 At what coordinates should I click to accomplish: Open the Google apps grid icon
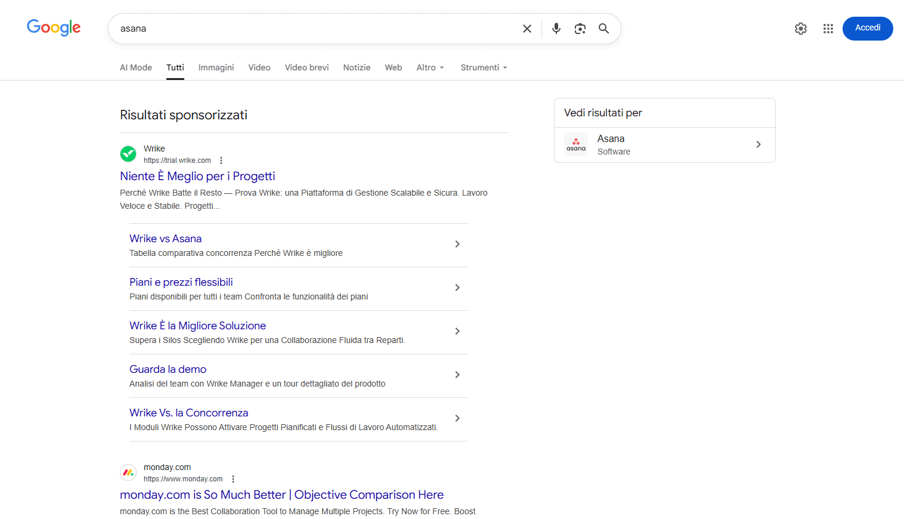(x=828, y=29)
